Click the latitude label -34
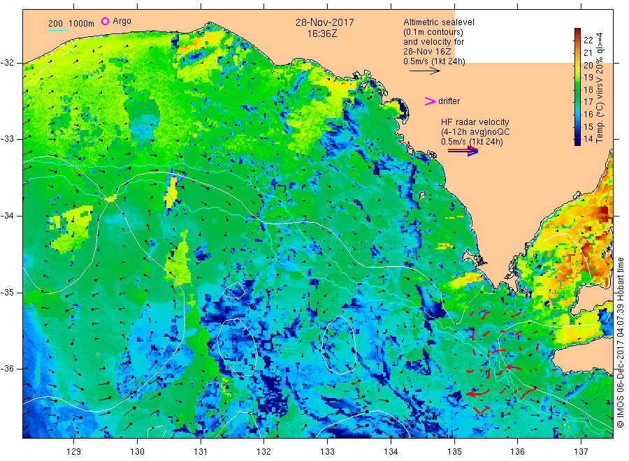The width and height of the screenshot is (629, 461). [x=7, y=216]
